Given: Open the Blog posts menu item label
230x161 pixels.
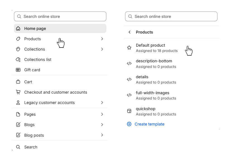Looking at the screenshot, I should click(34, 135).
